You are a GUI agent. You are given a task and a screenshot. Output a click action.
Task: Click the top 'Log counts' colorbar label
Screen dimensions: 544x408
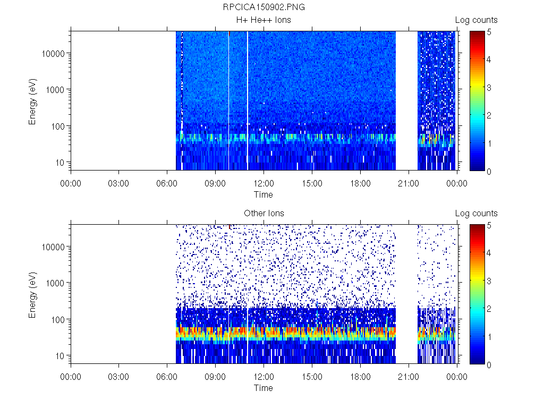pyautogui.click(x=477, y=20)
